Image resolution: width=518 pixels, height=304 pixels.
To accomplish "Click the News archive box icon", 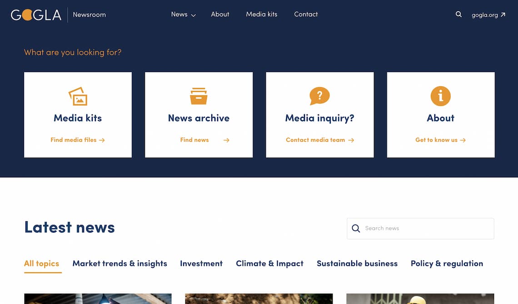I will (199, 96).
